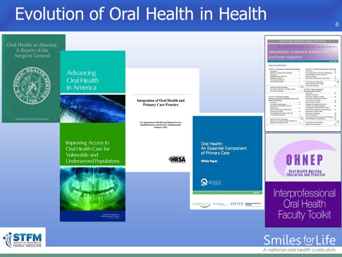Image resolution: width=342 pixels, height=257 pixels.
Task: Click 'Integration of Oral Health and Primary Care Practice'
Action: [160, 103]
